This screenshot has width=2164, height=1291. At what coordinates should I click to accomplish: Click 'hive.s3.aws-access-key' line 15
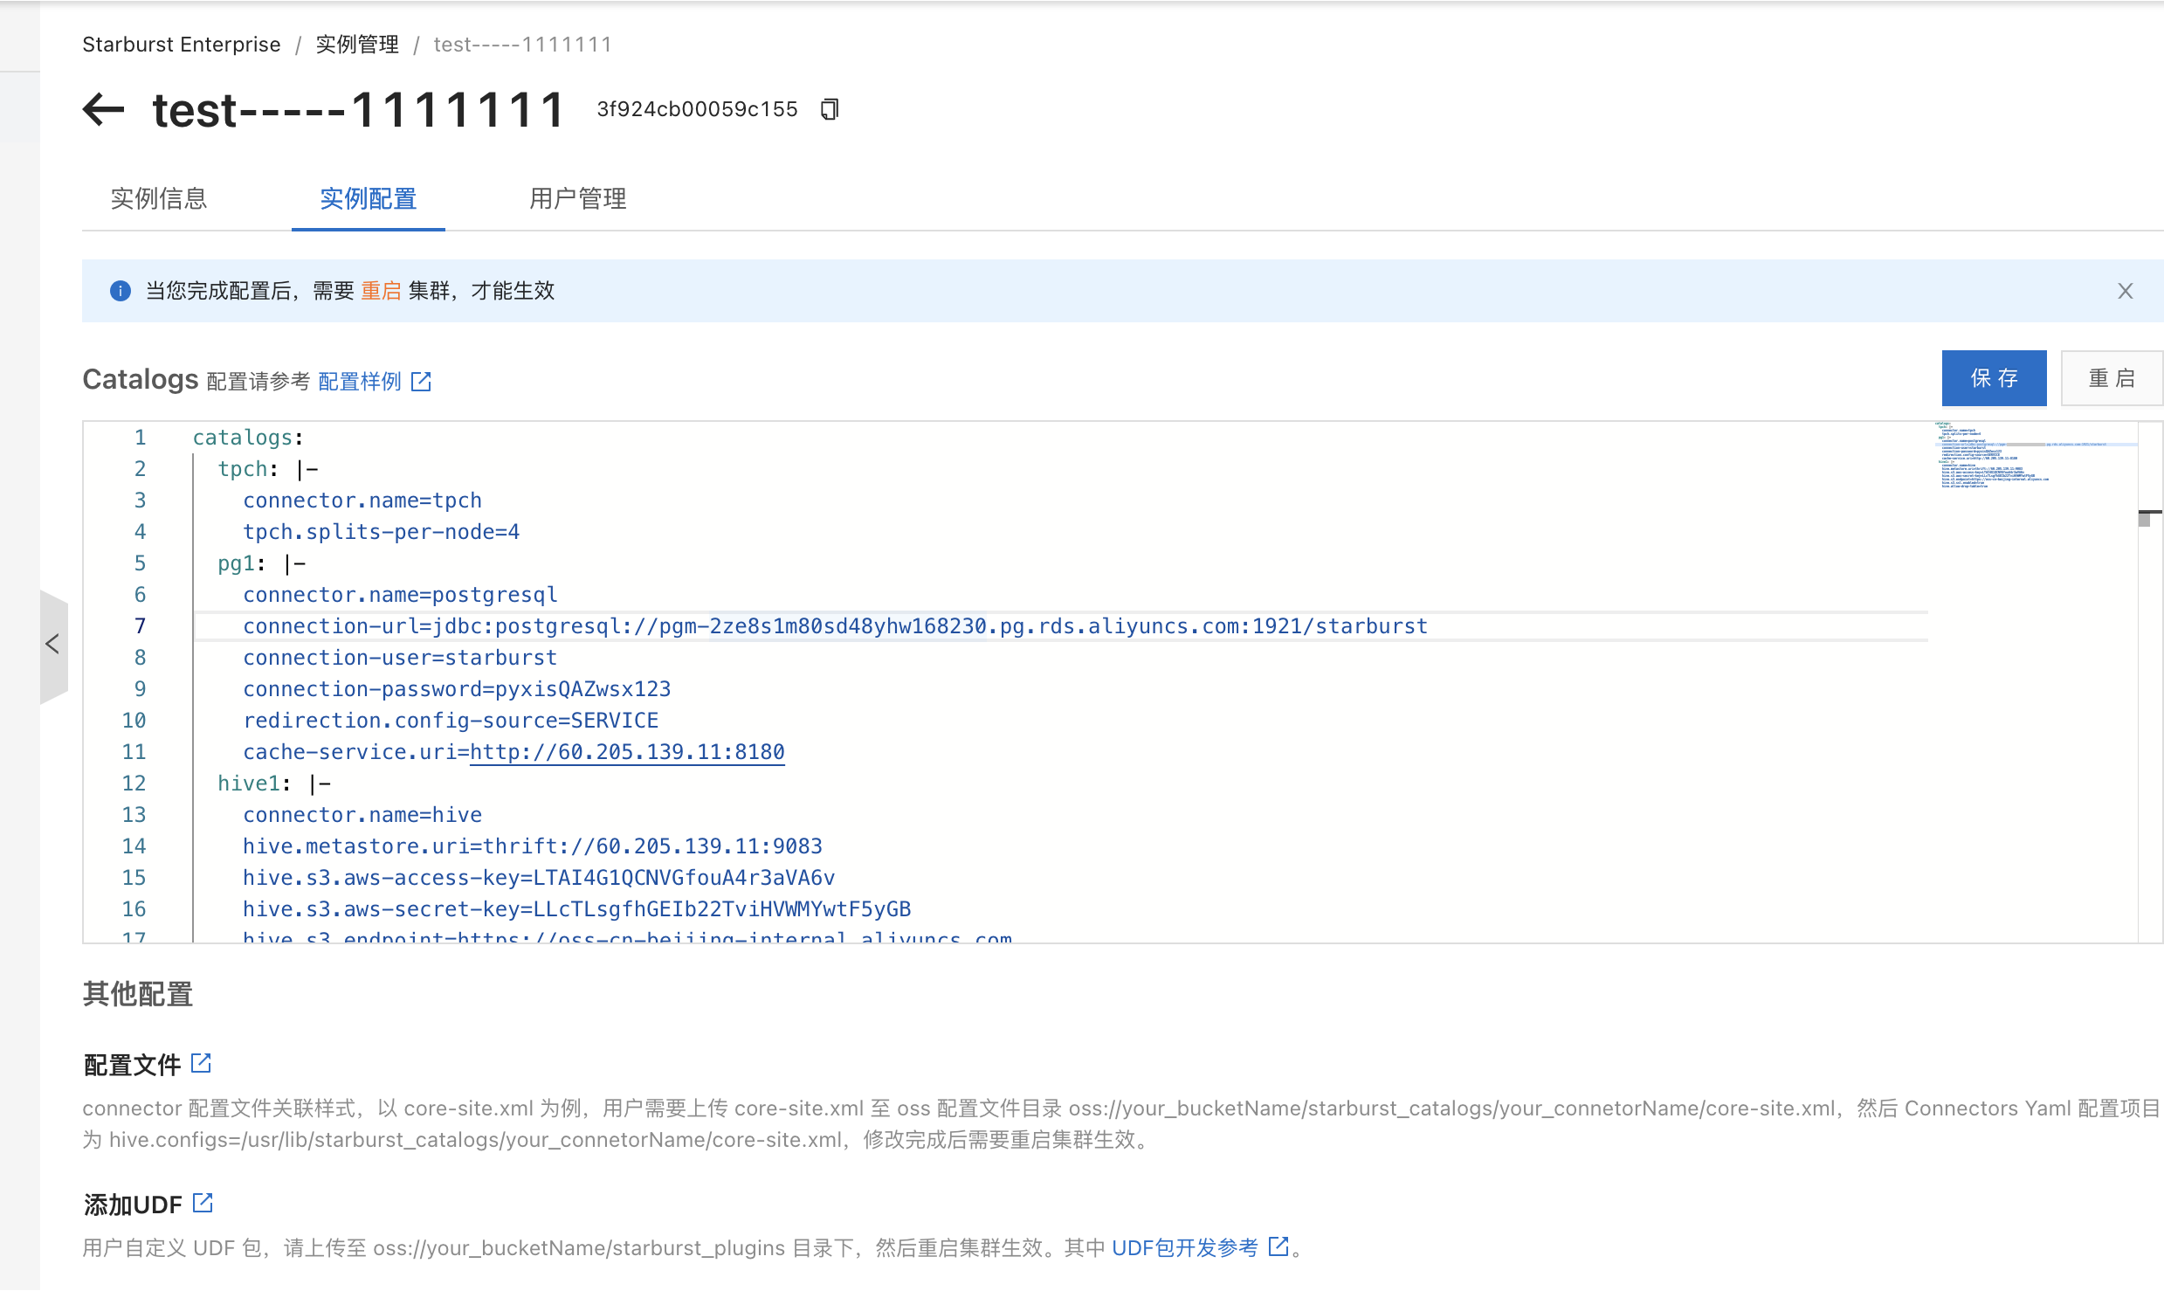(539, 878)
